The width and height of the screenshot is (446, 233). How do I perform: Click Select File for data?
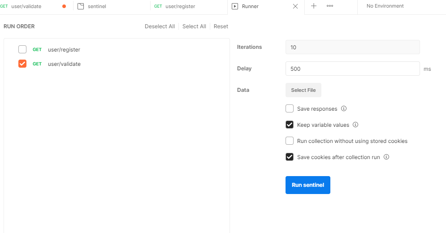click(303, 90)
